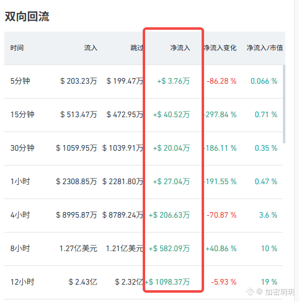Viewport: 299px width, 302px height.
Task: Click net inflow +$ 27.04万
Action: tap(171, 181)
